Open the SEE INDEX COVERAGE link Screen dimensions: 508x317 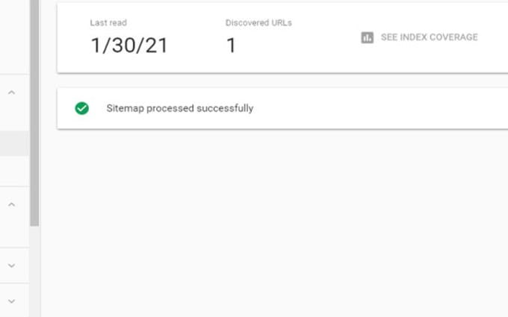(420, 37)
